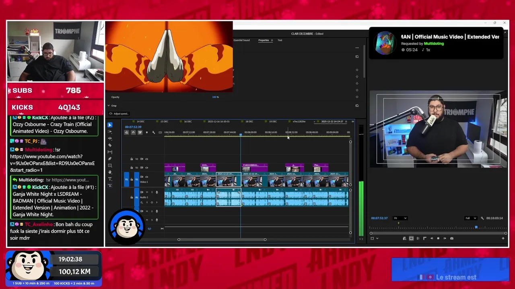Lock the V2 track
The height and width of the screenshot is (289, 515).
[x=132, y=168]
